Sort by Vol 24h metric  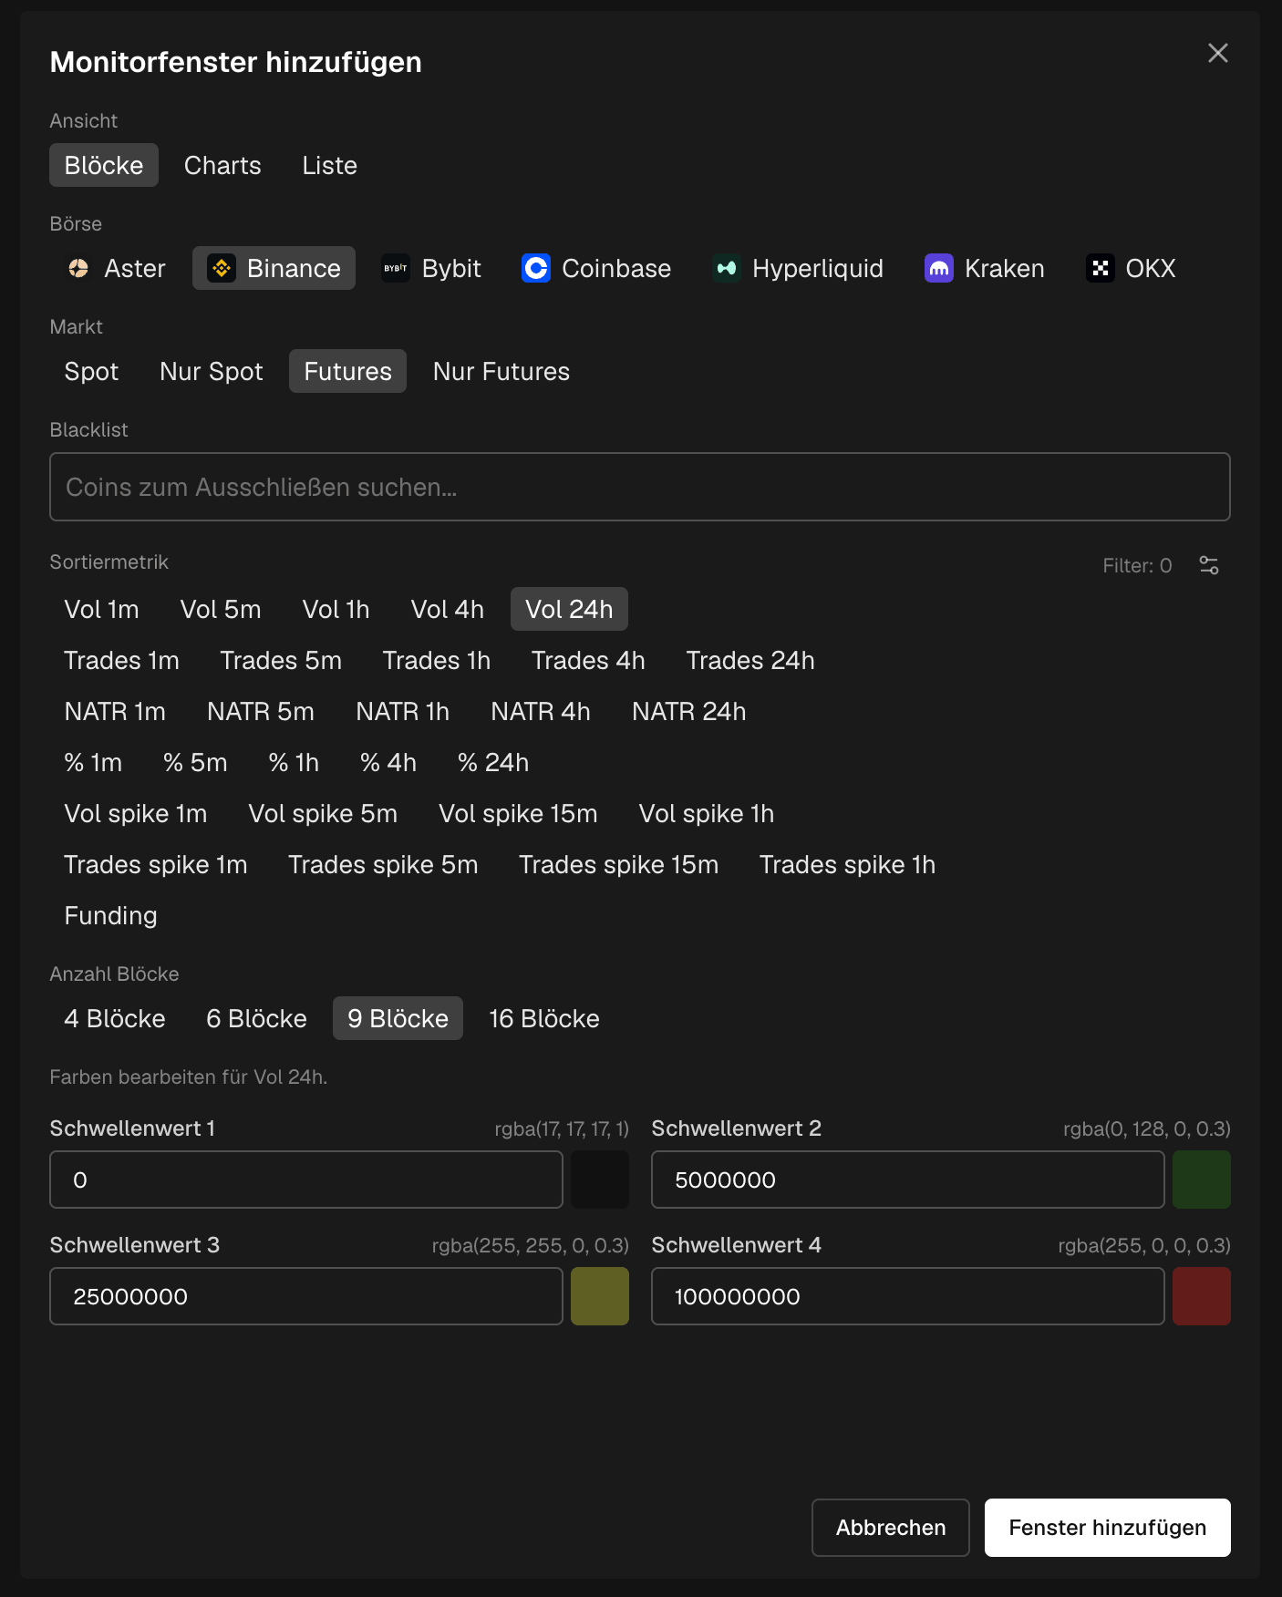point(569,609)
